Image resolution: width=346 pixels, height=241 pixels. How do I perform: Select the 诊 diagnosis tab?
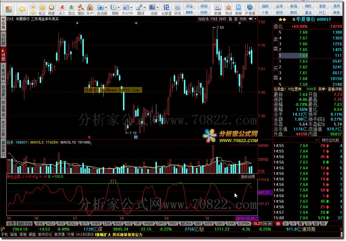[x=286, y=224]
